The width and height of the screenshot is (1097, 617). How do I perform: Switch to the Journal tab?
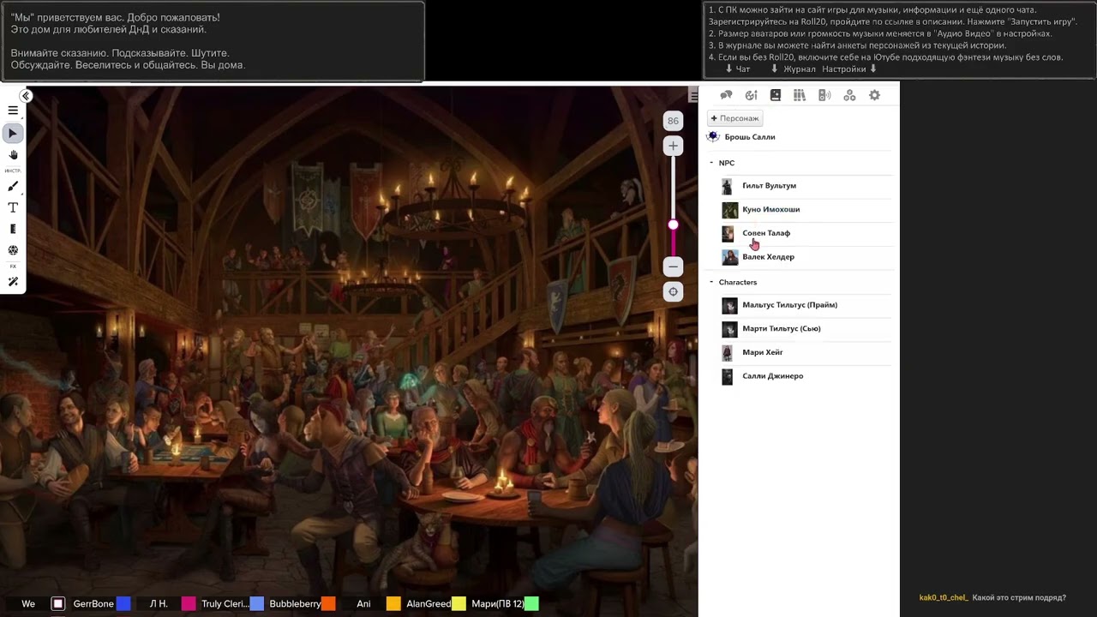click(x=776, y=95)
